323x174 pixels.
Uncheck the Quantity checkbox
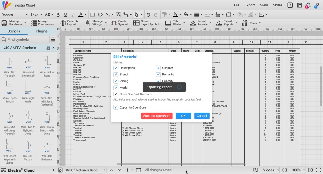pos(158,81)
